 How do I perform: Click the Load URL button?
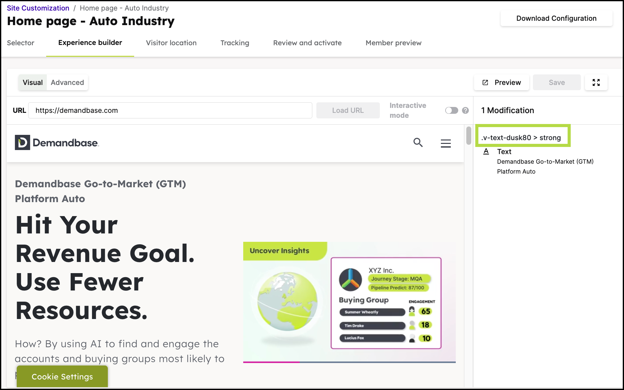point(348,110)
